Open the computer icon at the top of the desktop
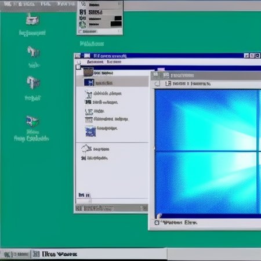This screenshot has height=261, width=261. (x=32, y=20)
